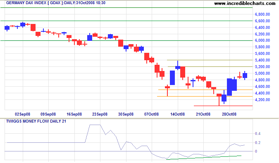The height and width of the screenshot is (163, 279).
Task: Click the 30Sep08 date axis label
Action: [126, 114]
